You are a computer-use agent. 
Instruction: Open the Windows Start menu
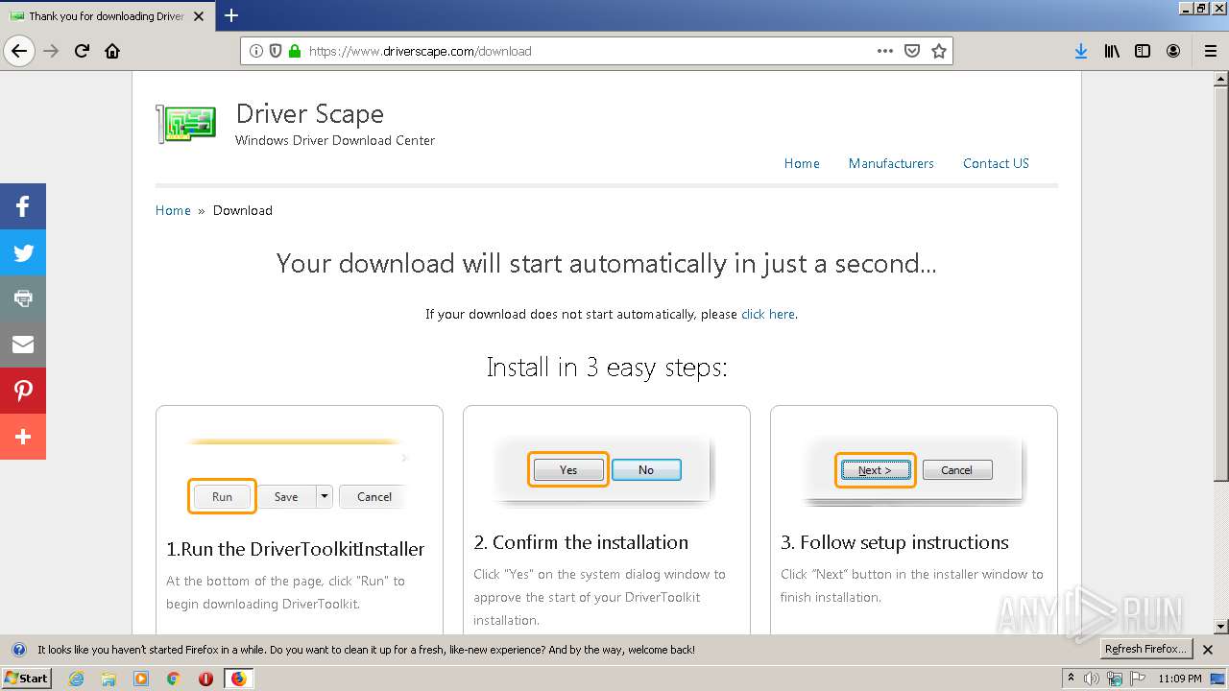coord(26,679)
